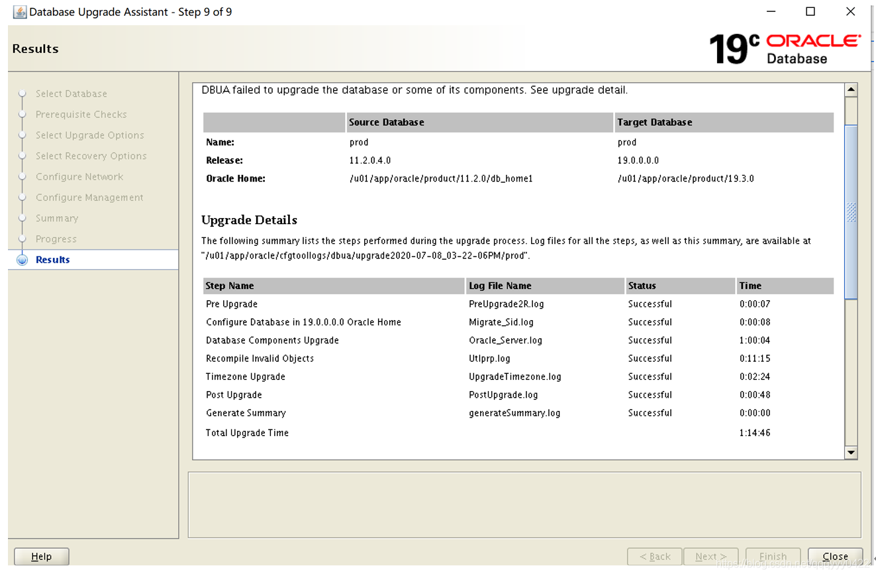Click Generate Summary step name

pyautogui.click(x=246, y=413)
